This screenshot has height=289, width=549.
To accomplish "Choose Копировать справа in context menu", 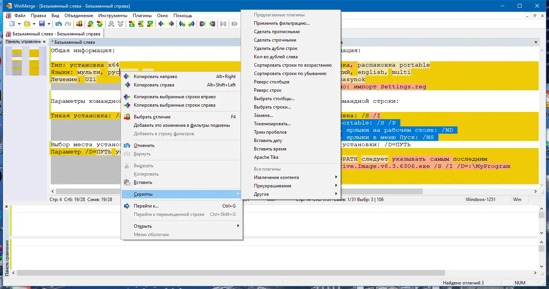I will [181, 85].
